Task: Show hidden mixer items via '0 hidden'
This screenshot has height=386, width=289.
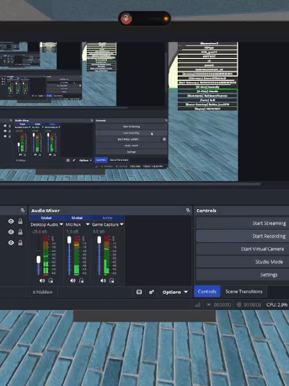Action: [43, 292]
